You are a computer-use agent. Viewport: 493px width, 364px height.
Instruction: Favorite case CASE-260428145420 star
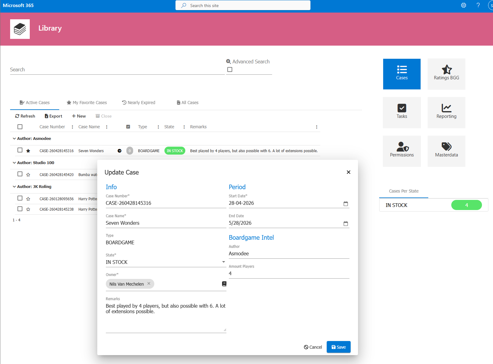pos(28,174)
